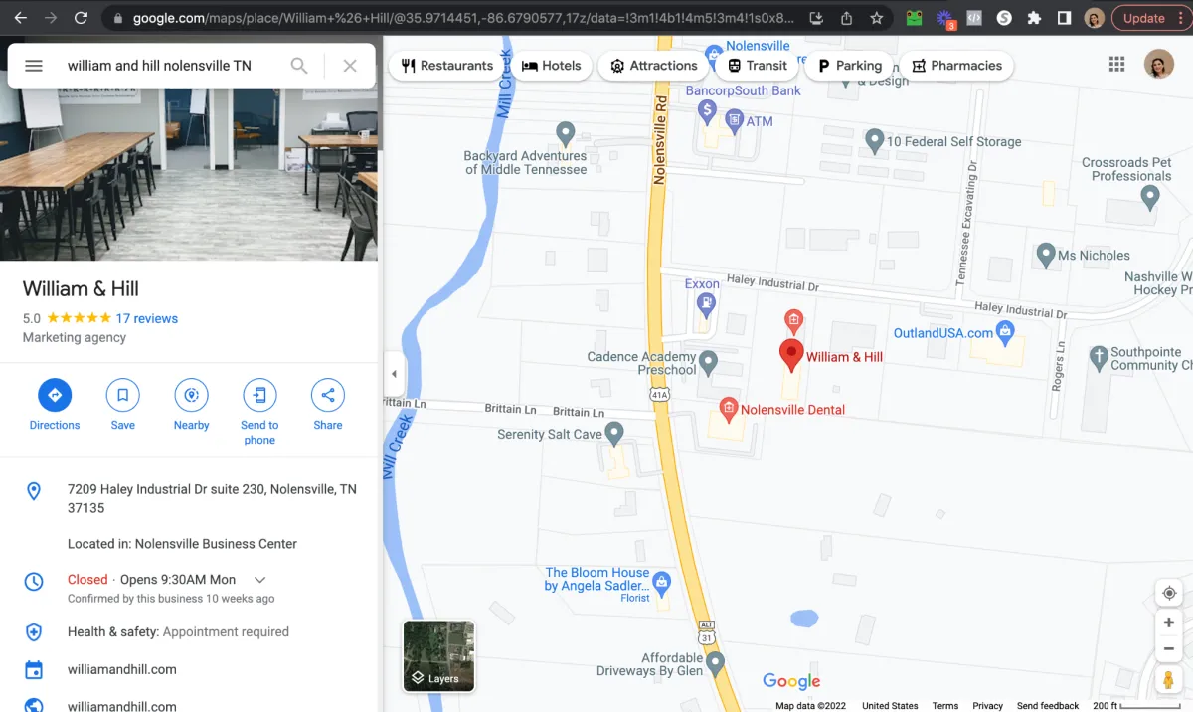Search Nearby places

pyautogui.click(x=191, y=406)
